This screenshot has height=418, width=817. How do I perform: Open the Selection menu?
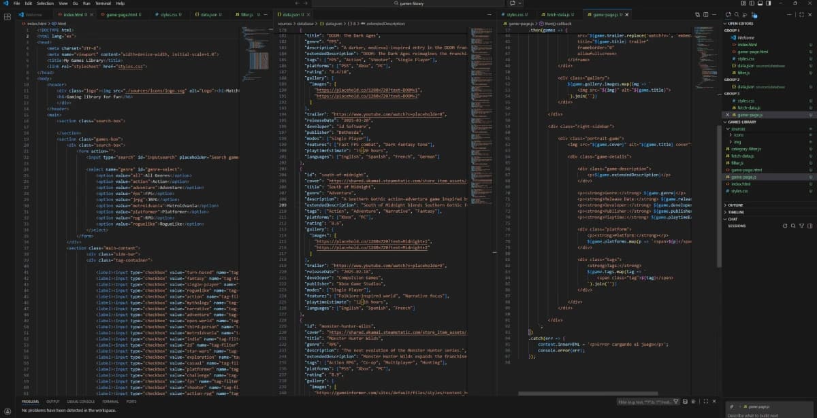[45, 3]
